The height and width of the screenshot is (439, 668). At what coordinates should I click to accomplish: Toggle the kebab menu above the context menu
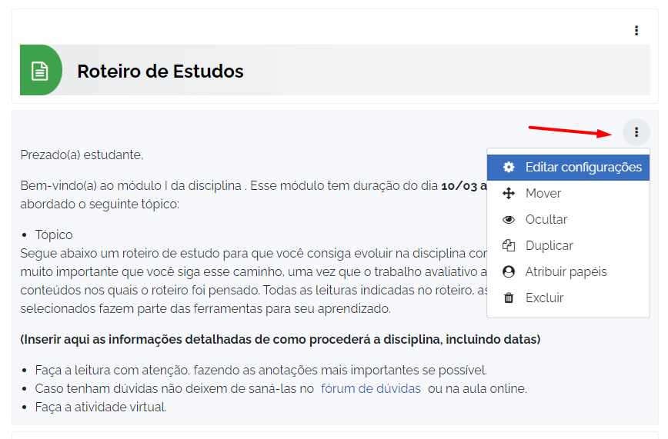pos(636,132)
